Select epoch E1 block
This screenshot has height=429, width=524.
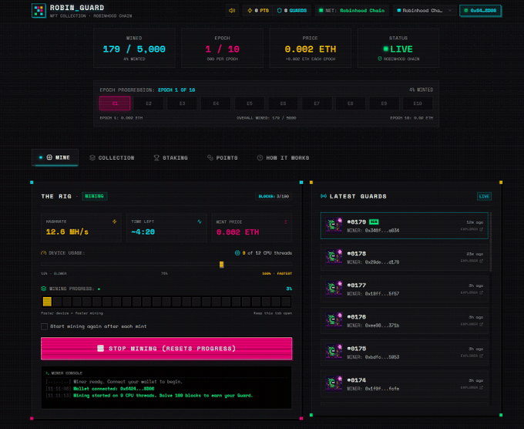coord(115,103)
